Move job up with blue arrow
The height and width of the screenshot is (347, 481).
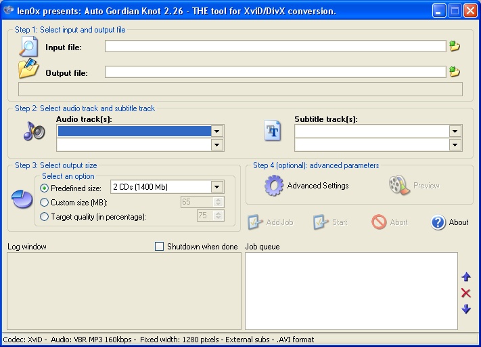tap(466, 277)
